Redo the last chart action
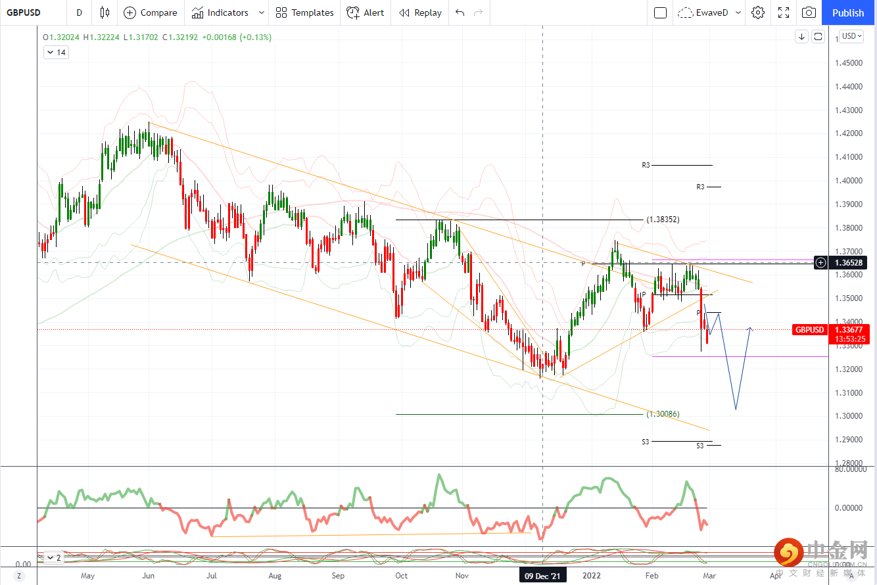Viewport: 877px width, 585px height. click(x=479, y=12)
